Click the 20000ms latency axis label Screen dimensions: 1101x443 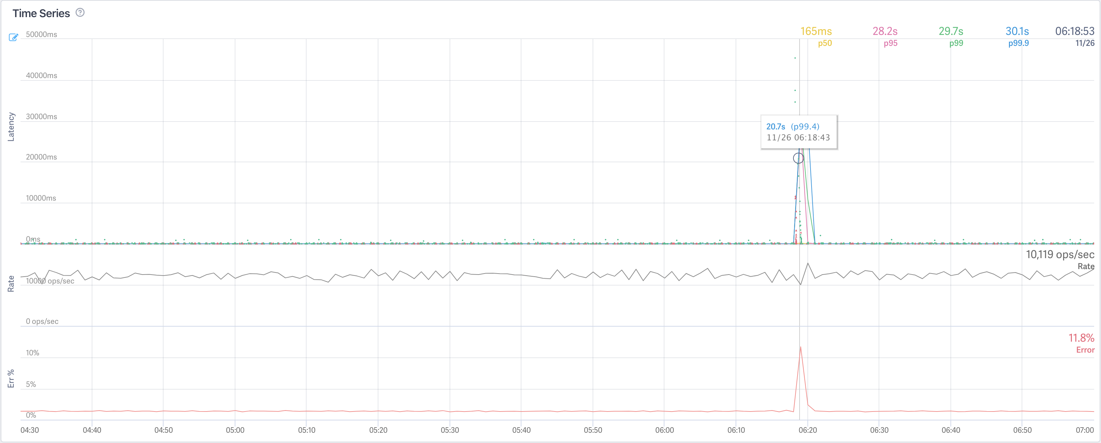point(41,157)
